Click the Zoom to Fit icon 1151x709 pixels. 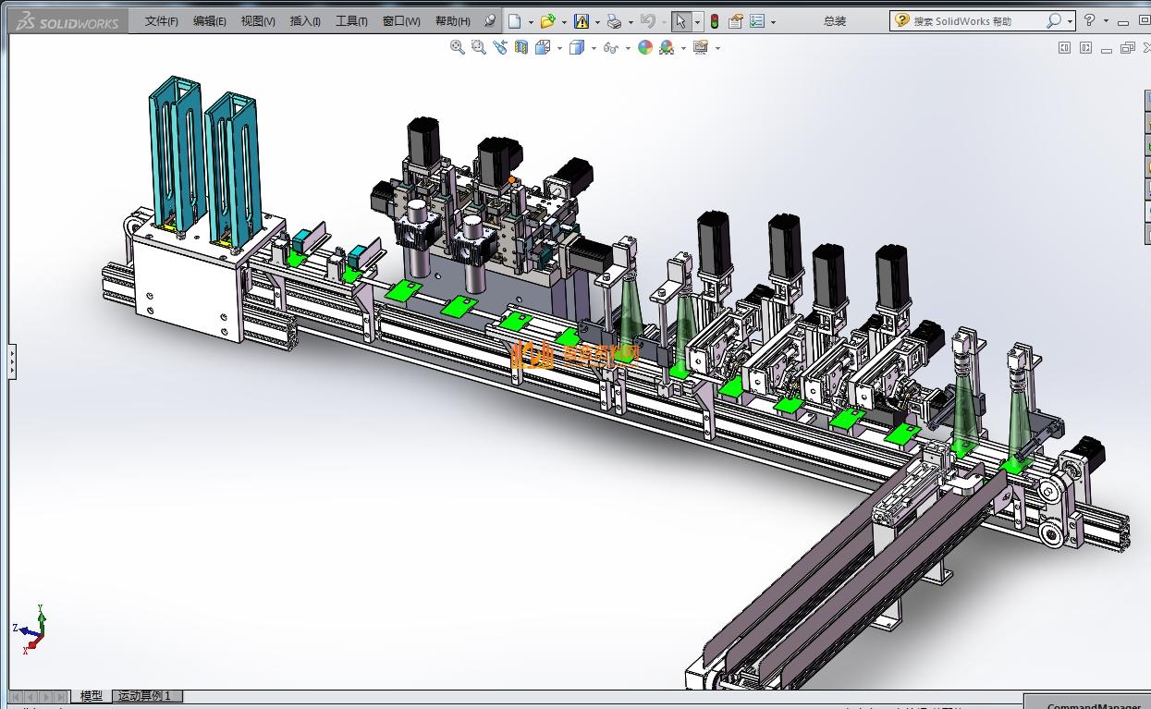(458, 47)
